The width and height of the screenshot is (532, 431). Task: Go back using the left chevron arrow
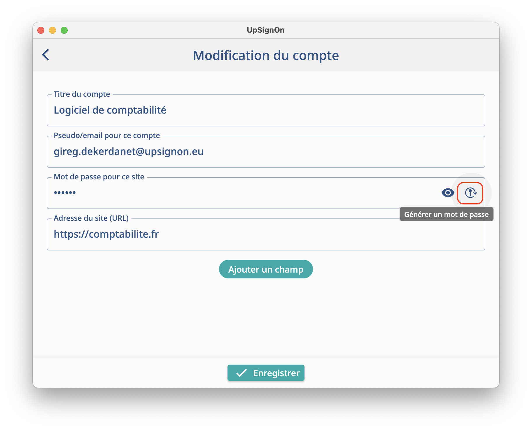click(x=46, y=55)
